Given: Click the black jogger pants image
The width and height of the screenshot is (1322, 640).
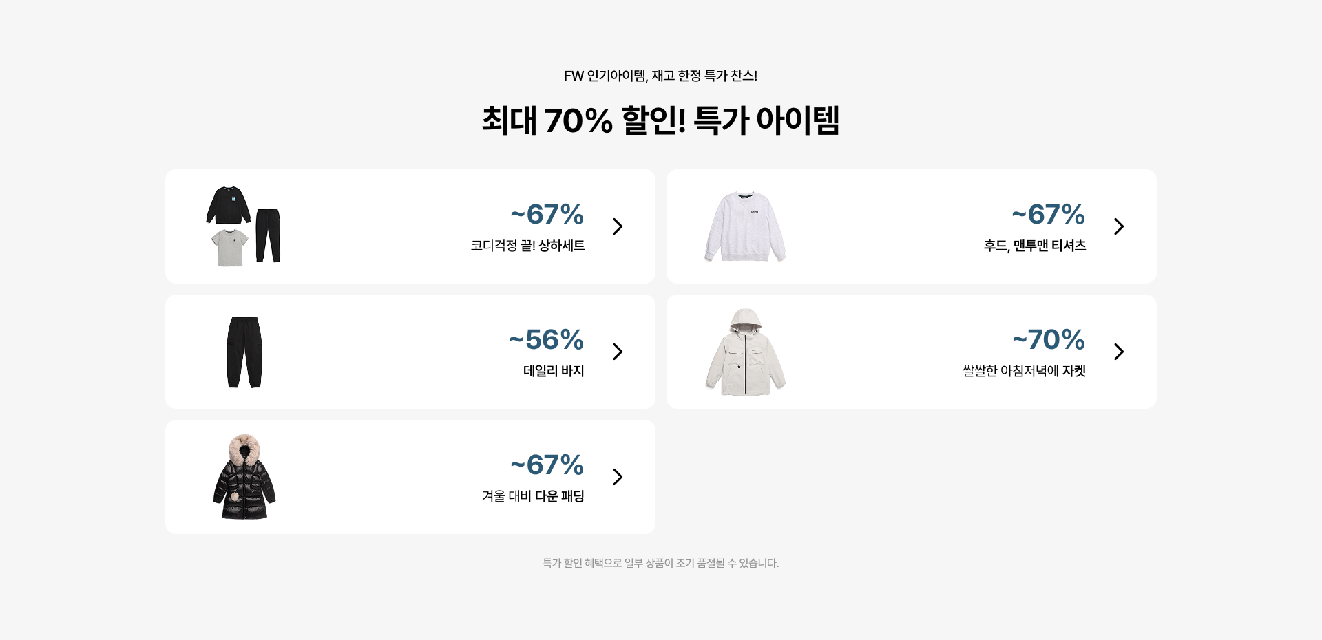Looking at the screenshot, I should tap(244, 352).
